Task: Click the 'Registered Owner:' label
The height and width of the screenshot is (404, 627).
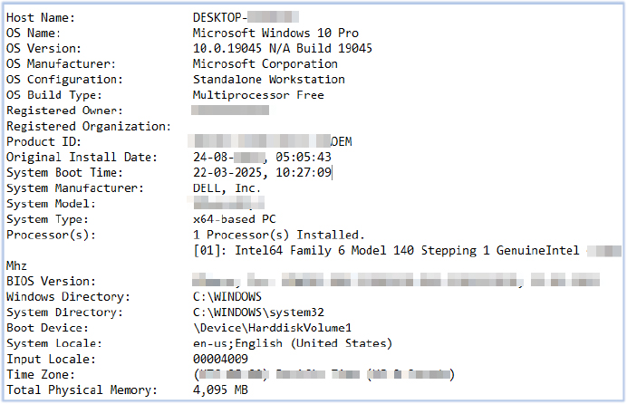Action: pyautogui.click(x=64, y=111)
